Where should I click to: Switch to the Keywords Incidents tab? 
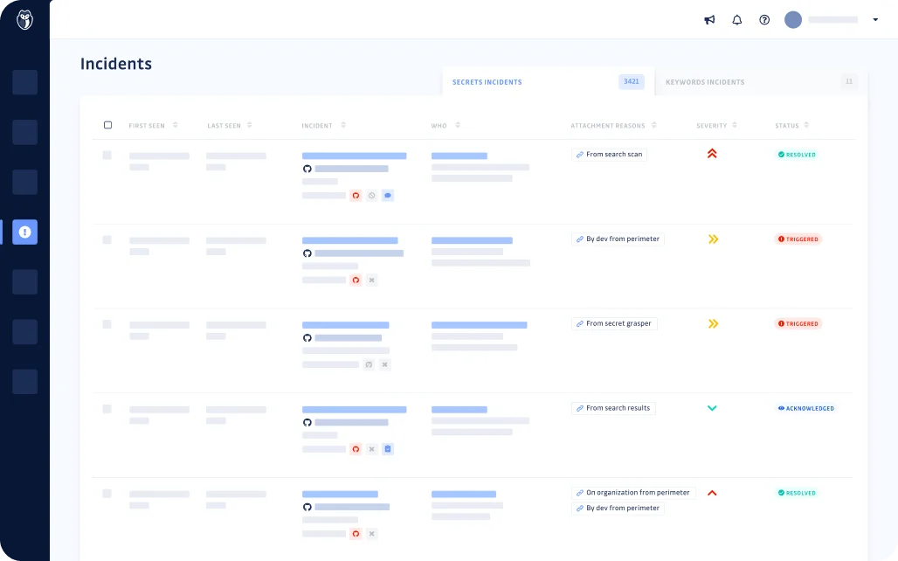tap(705, 81)
